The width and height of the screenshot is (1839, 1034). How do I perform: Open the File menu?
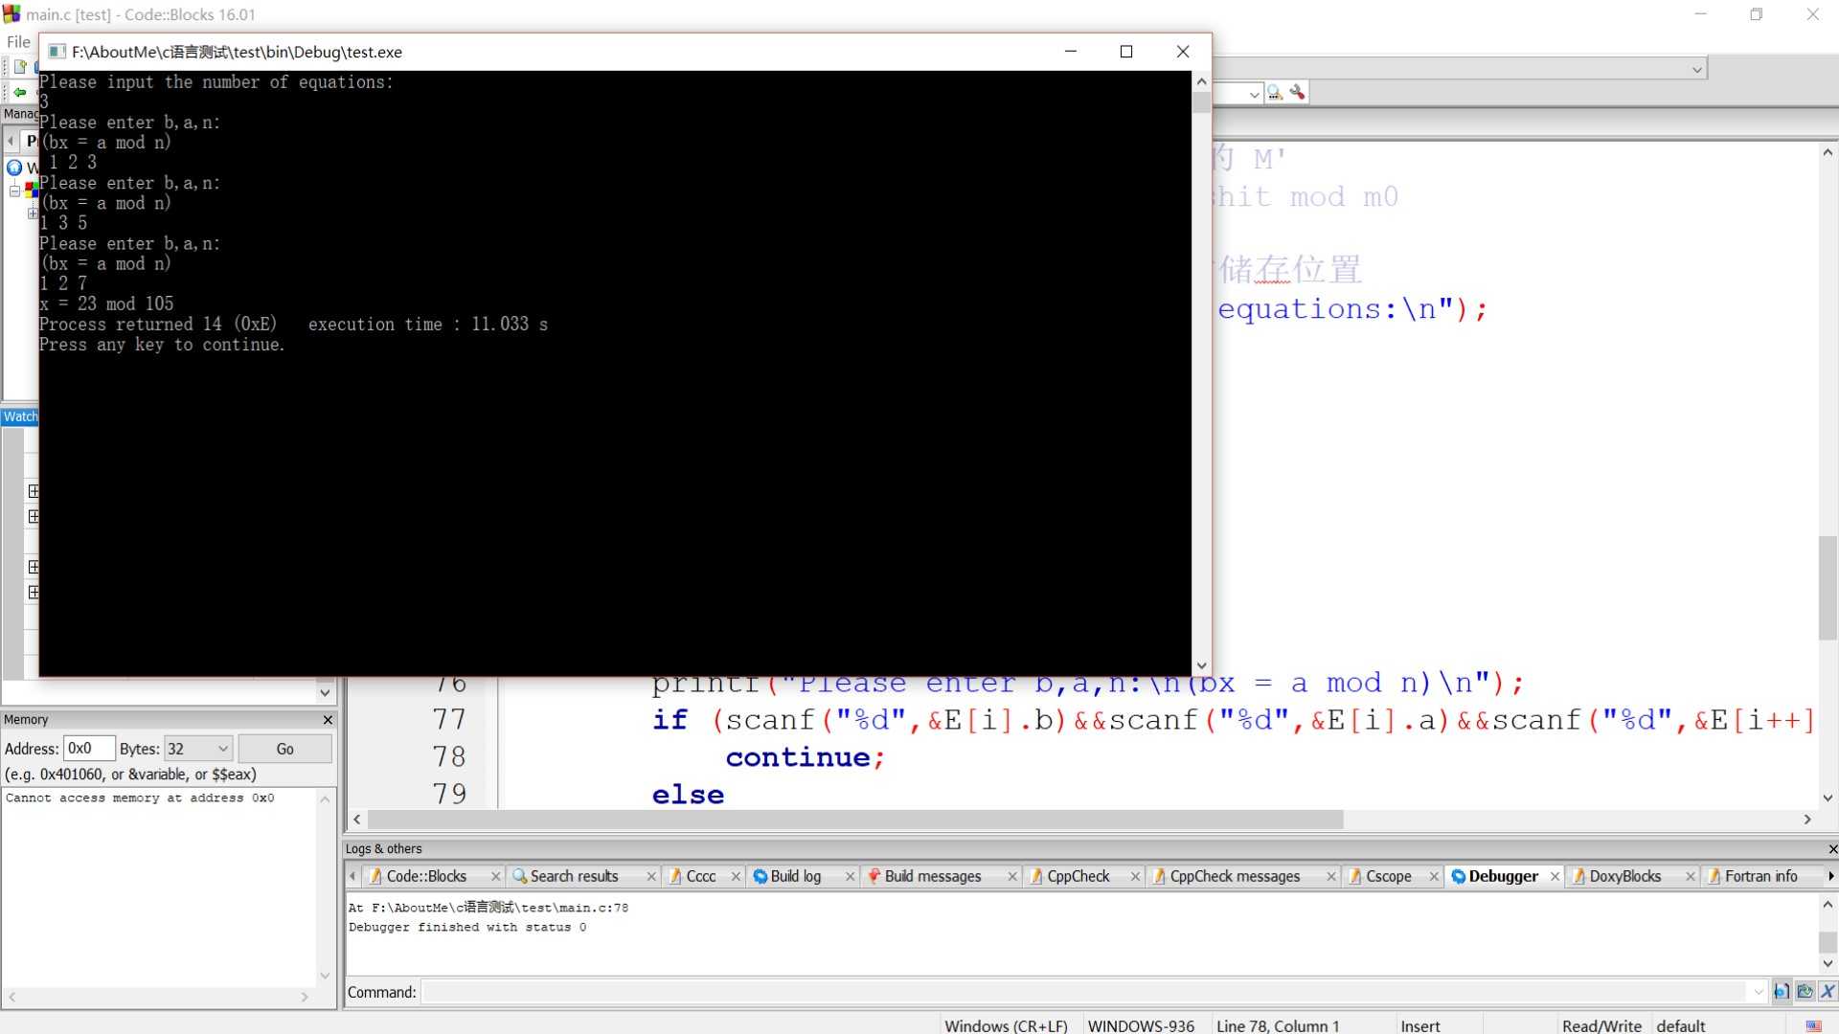click(18, 42)
